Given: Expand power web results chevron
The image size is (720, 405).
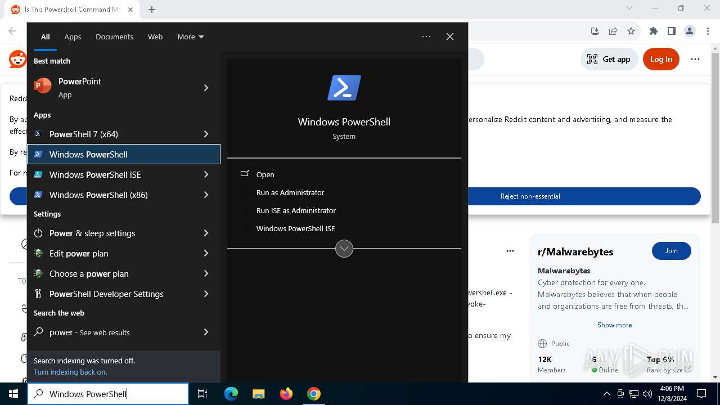Looking at the screenshot, I should (x=206, y=332).
